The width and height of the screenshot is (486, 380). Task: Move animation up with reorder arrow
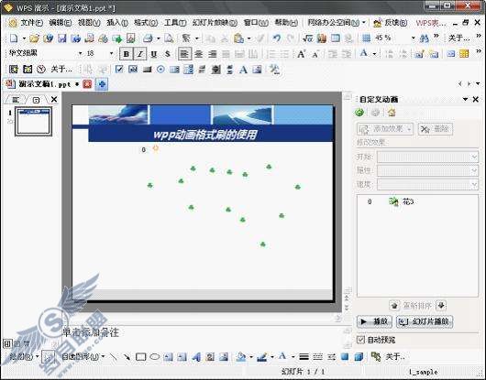394,306
